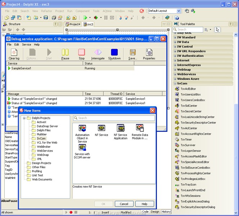Switch to the svc3 editor tab
Viewport: 239px width, 216px height.
point(88,24)
